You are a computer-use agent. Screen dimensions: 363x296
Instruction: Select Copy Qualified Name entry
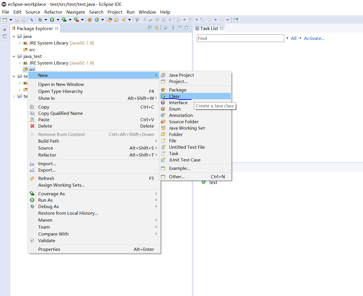tap(94, 113)
